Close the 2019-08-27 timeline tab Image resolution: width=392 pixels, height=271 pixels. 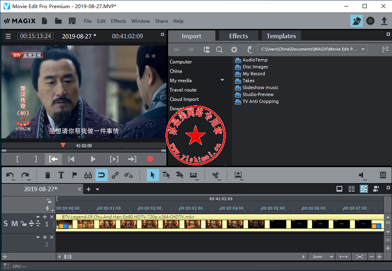[x=80, y=189]
